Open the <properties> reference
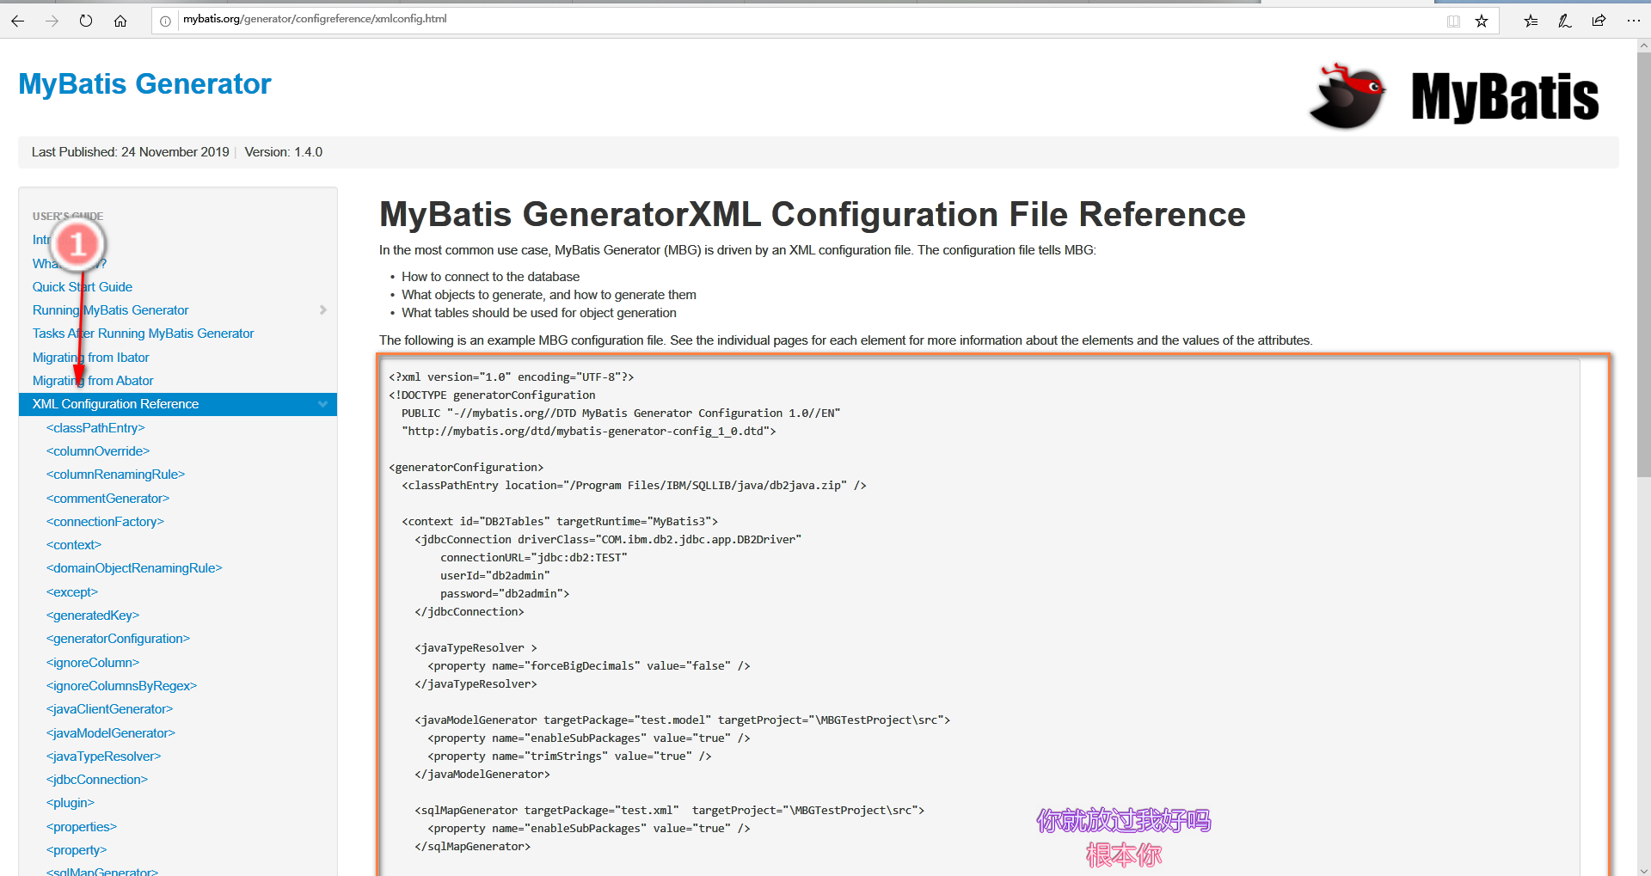 point(82,827)
